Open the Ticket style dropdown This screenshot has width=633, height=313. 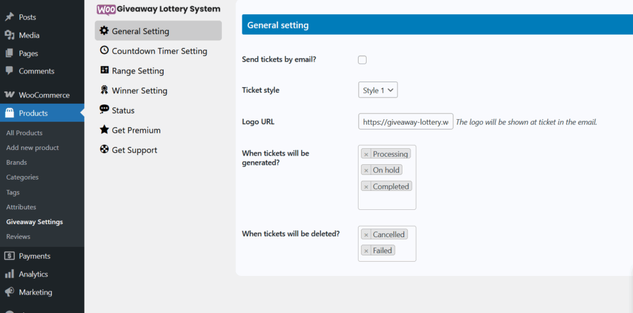click(x=378, y=90)
